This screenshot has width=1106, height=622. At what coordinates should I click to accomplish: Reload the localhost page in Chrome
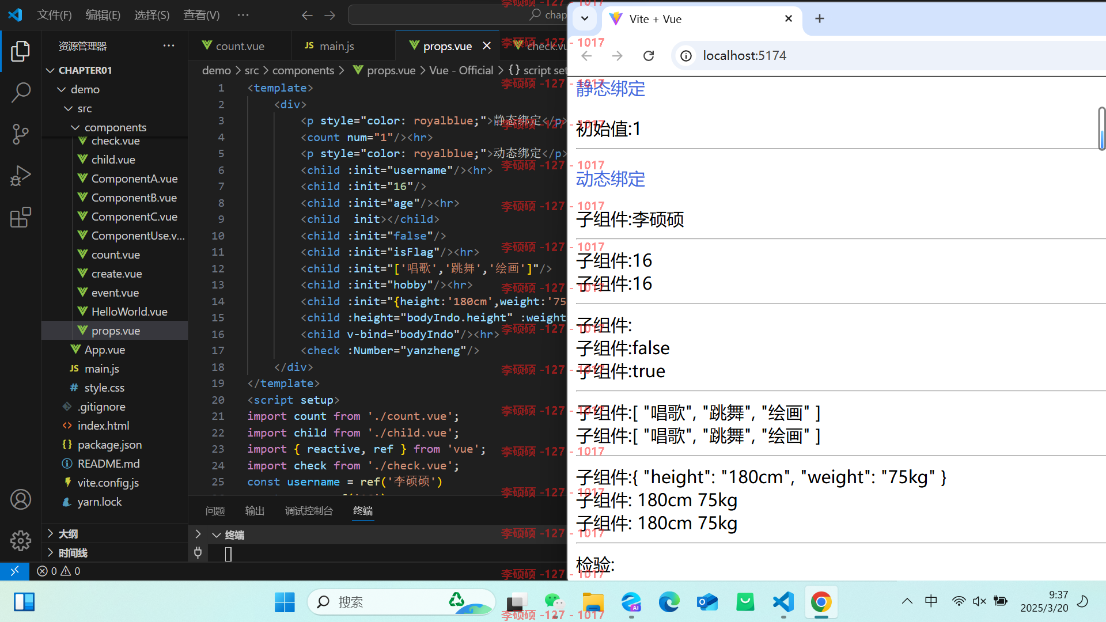point(649,55)
